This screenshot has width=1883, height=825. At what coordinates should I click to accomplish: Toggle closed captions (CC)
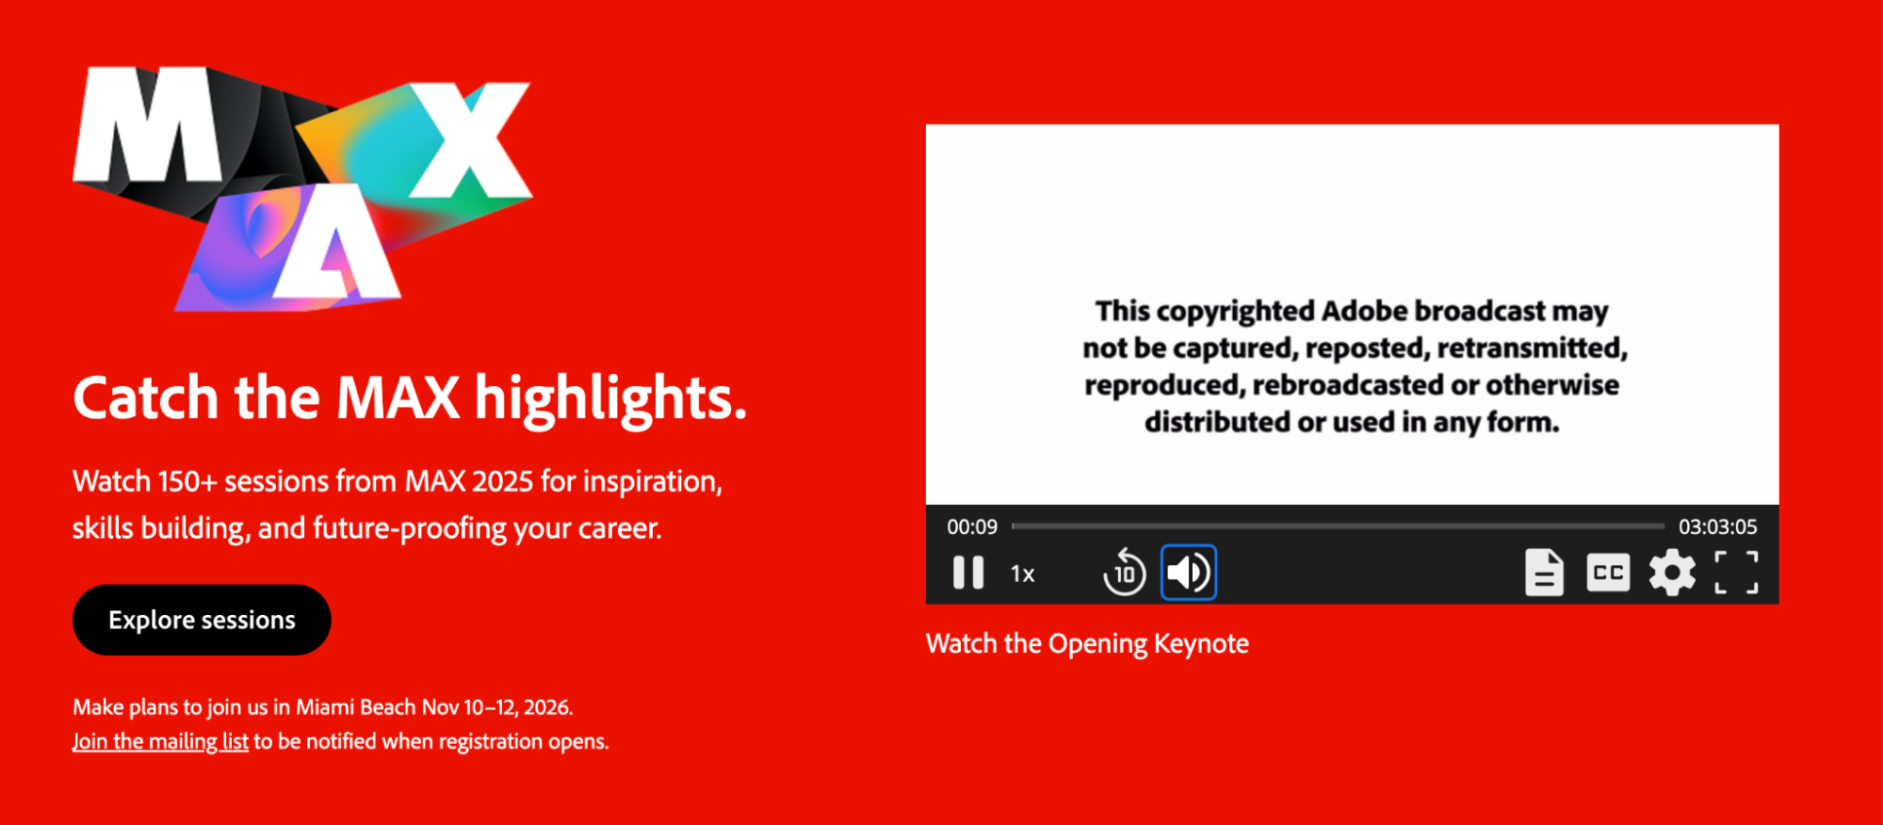point(1608,573)
